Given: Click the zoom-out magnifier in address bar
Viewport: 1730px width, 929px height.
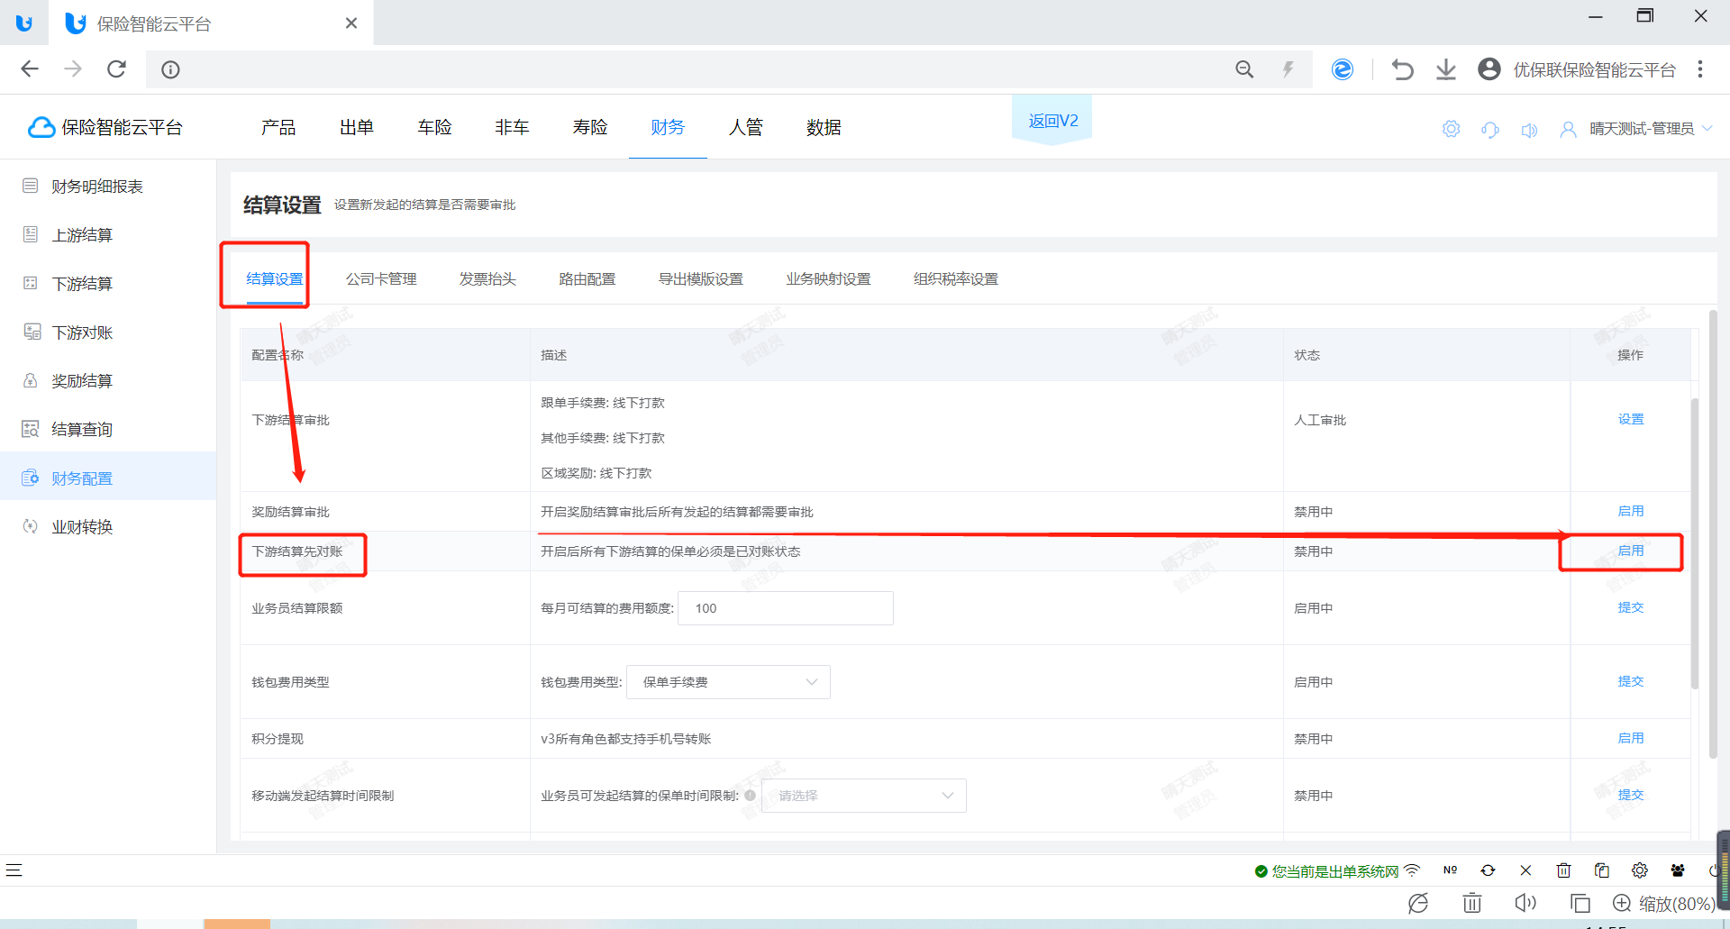Looking at the screenshot, I should pos(1244,69).
